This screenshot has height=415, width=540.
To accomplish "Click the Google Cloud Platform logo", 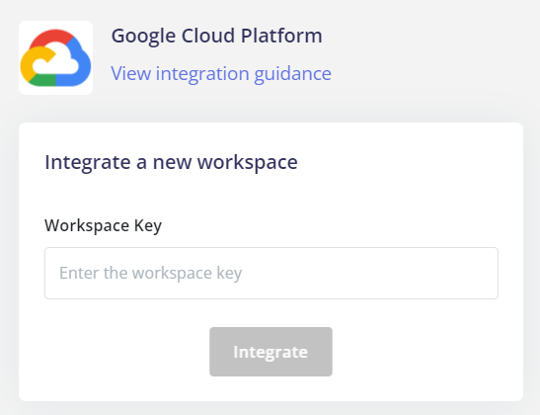I will 55,57.
